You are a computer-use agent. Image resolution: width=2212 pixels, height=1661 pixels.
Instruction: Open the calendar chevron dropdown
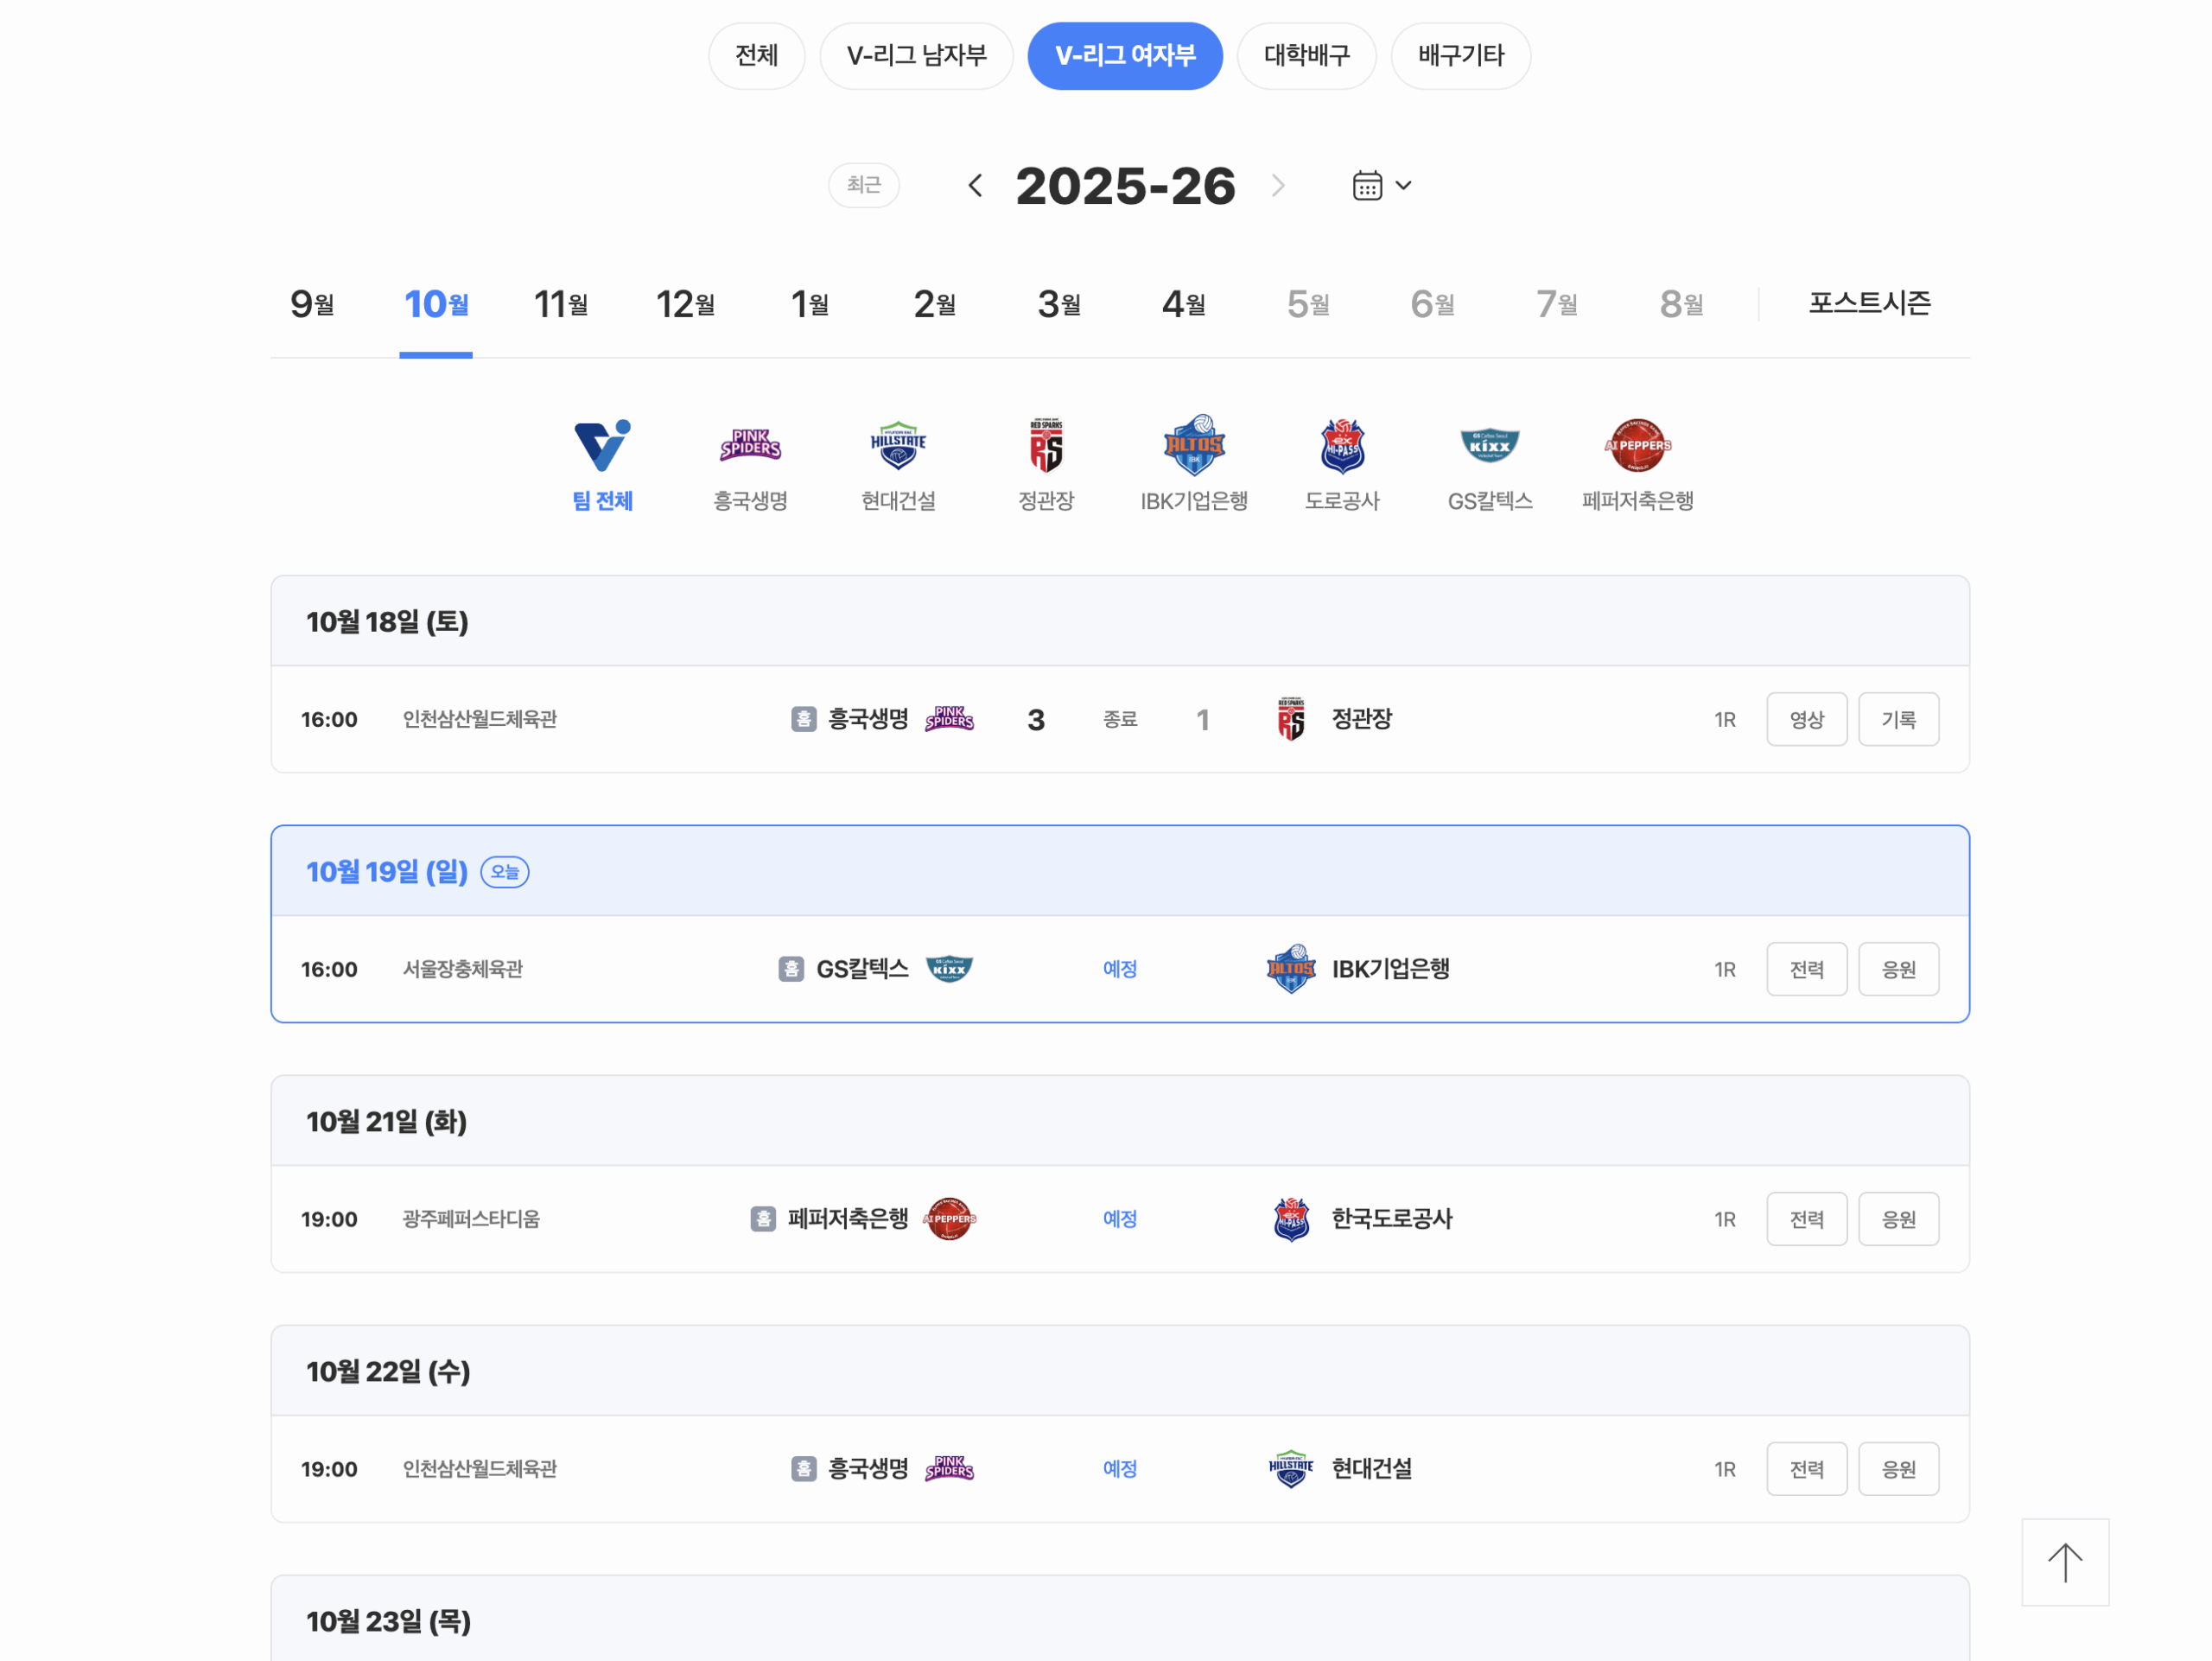pos(1404,186)
